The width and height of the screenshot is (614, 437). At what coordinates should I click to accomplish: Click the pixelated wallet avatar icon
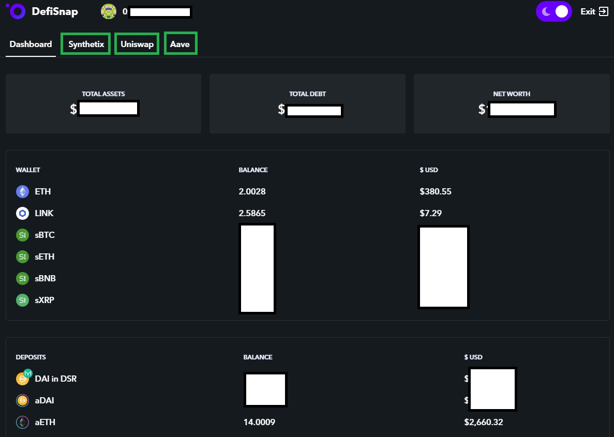pos(109,11)
